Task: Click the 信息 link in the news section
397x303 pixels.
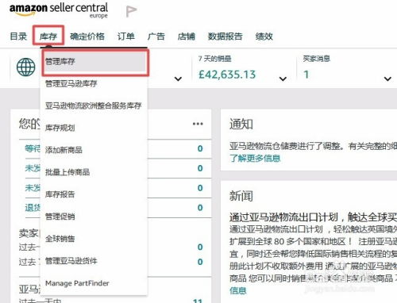Action: pos(238,290)
